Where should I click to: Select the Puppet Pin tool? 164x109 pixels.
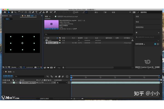click(x=55, y=12)
